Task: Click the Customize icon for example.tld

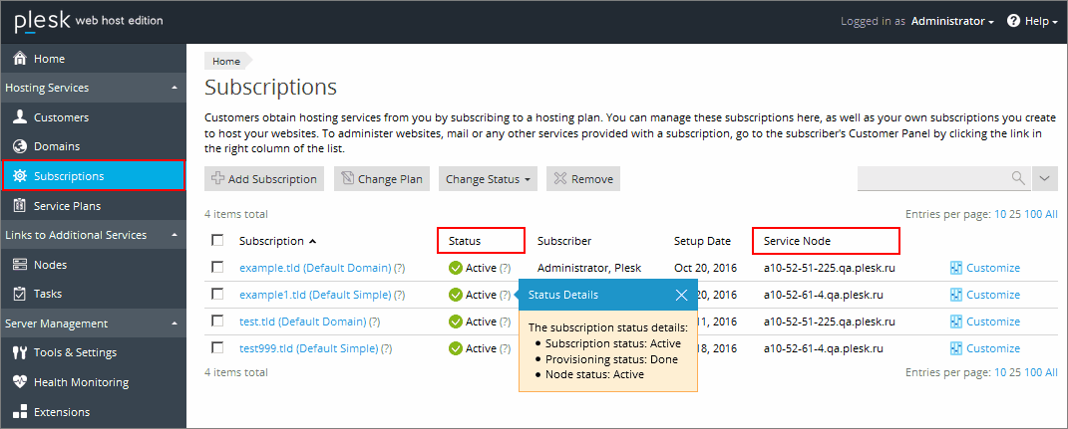Action: (x=955, y=268)
